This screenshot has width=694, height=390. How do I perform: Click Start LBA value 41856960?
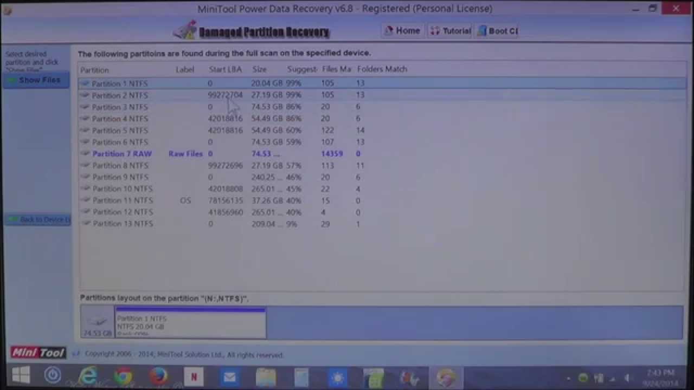[x=226, y=212]
